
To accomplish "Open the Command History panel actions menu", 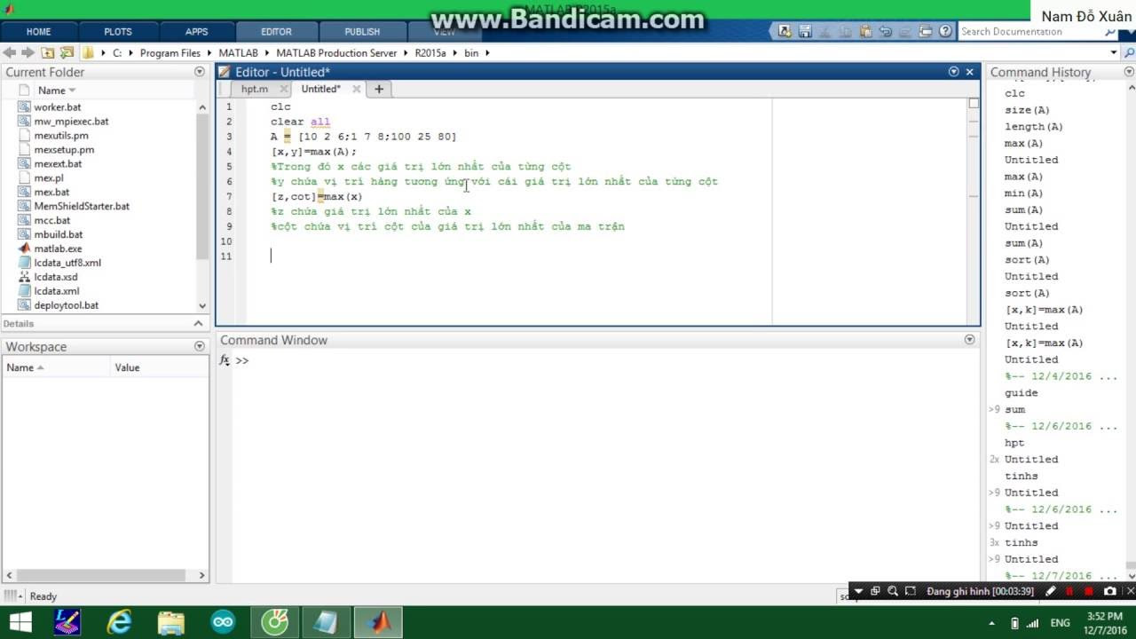I will pyautogui.click(x=1130, y=72).
